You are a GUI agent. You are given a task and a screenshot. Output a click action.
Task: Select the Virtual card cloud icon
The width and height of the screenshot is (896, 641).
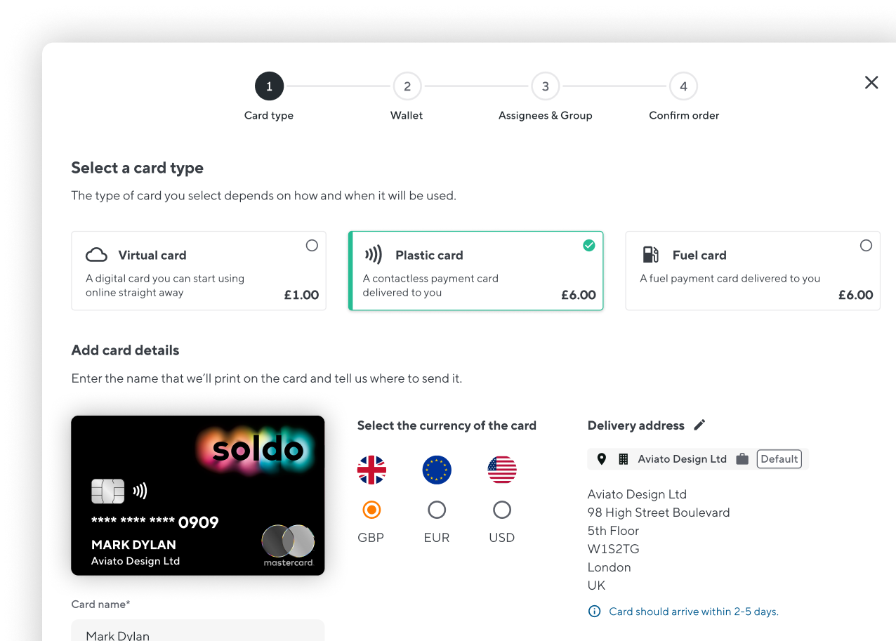[x=96, y=254]
